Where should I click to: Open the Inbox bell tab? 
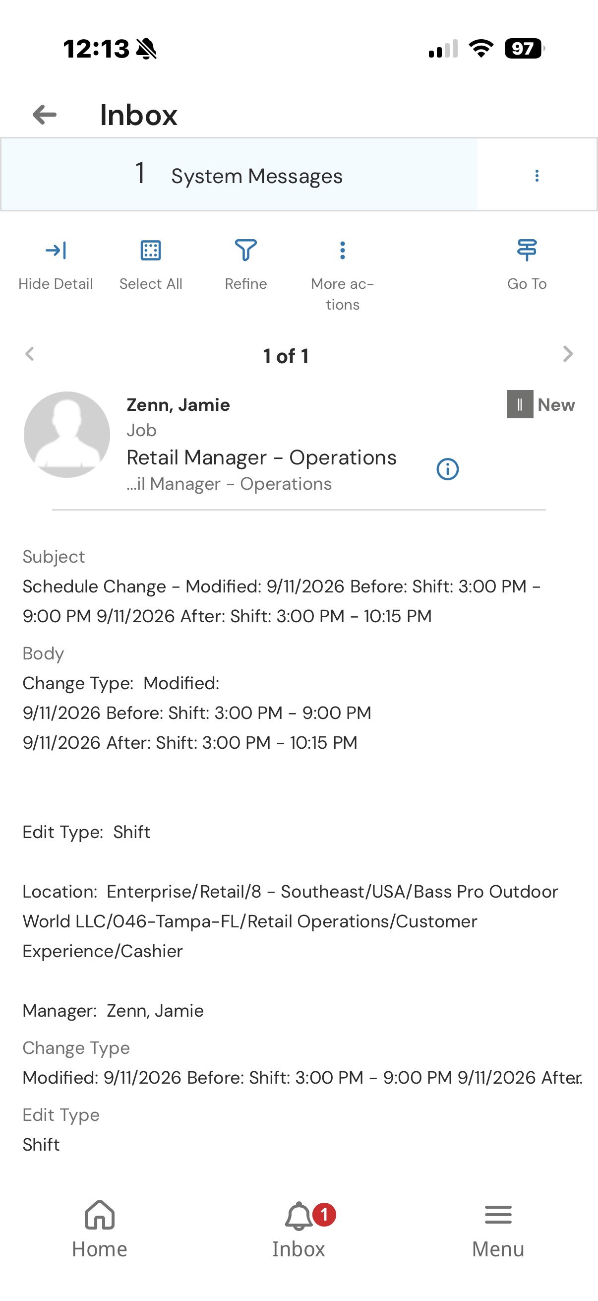(299, 1229)
